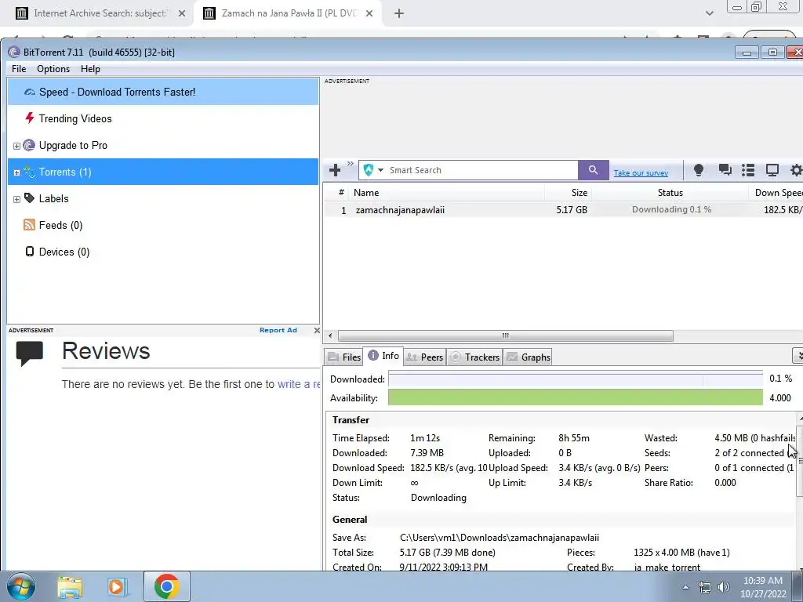803x602 pixels.
Task: Expand the Upgrade to Pro tree node
Action: click(16, 146)
